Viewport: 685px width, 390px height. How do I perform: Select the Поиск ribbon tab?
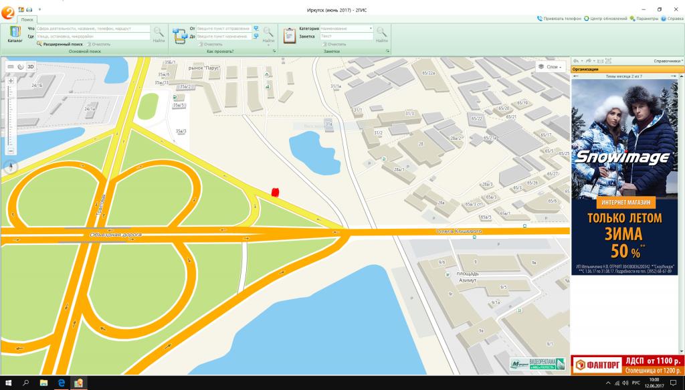27,20
